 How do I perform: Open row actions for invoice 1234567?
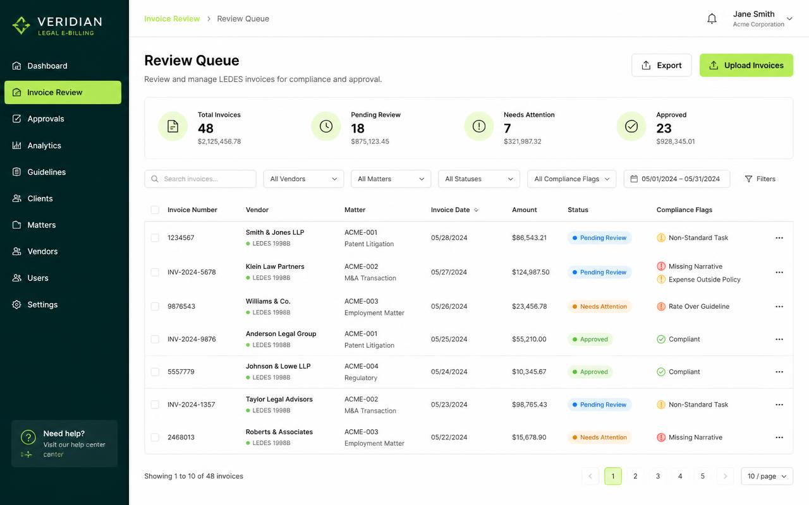(x=779, y=238)
